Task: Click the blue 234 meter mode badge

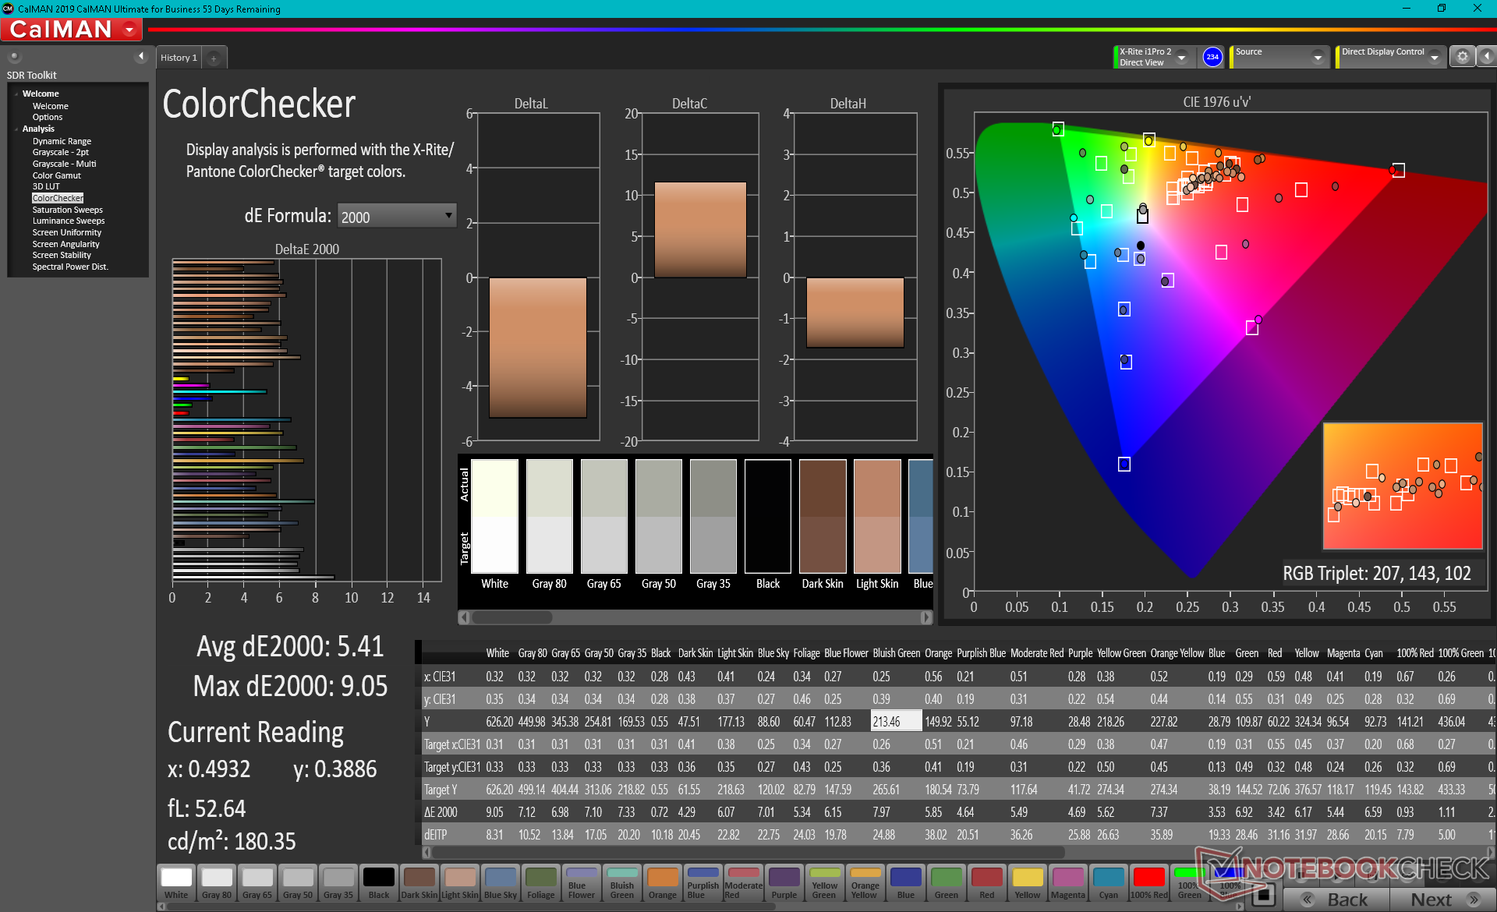Action: [x=1212, y=57]
